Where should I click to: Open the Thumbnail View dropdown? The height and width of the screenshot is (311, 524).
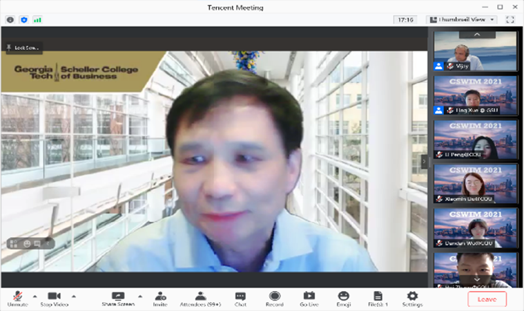pos(461,20)
